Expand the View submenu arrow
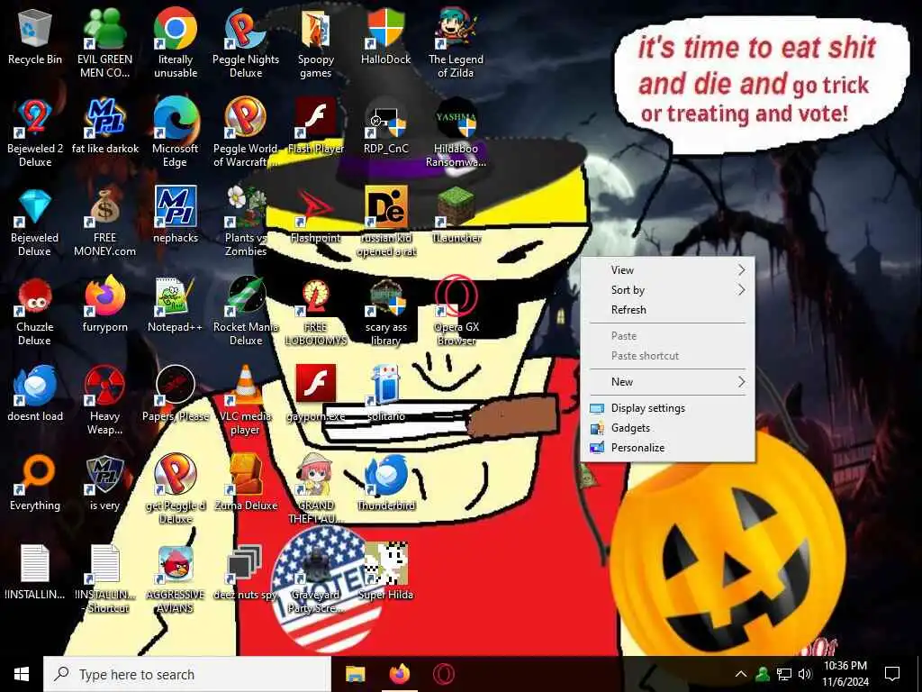922x692 pixels. point(742,269)
